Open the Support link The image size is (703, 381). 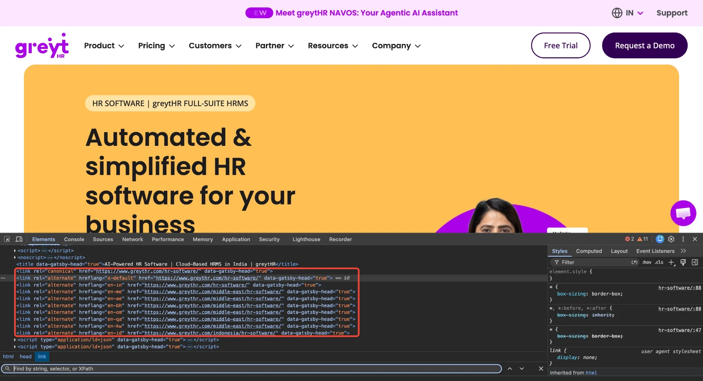click(672, 13)
